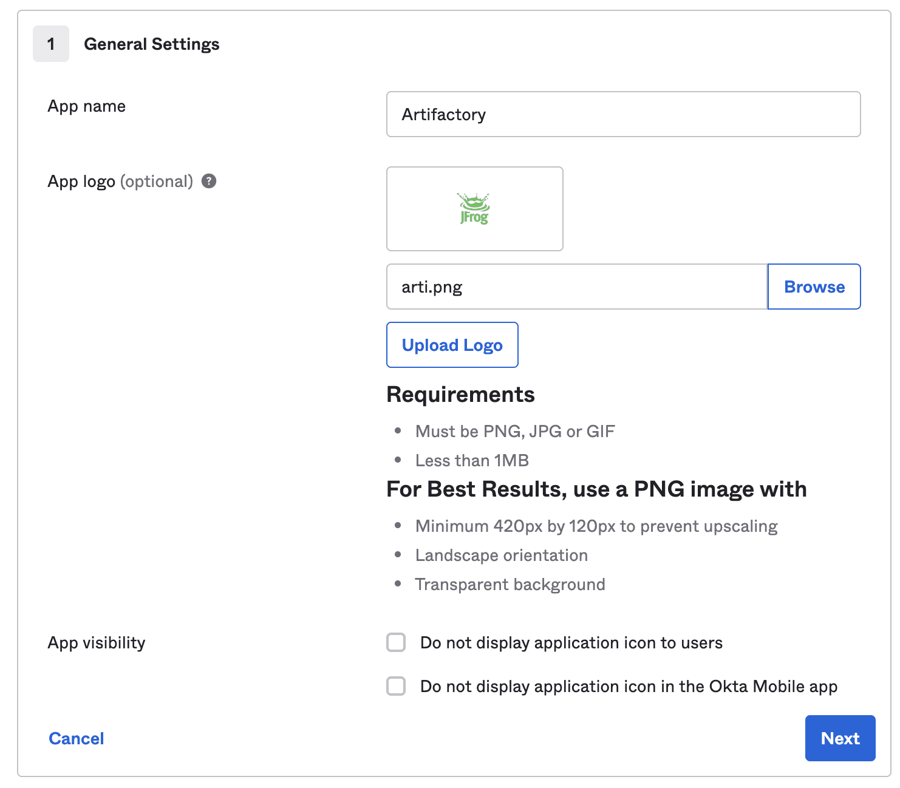Click the arti.png file name field

(x=577, y=287)
